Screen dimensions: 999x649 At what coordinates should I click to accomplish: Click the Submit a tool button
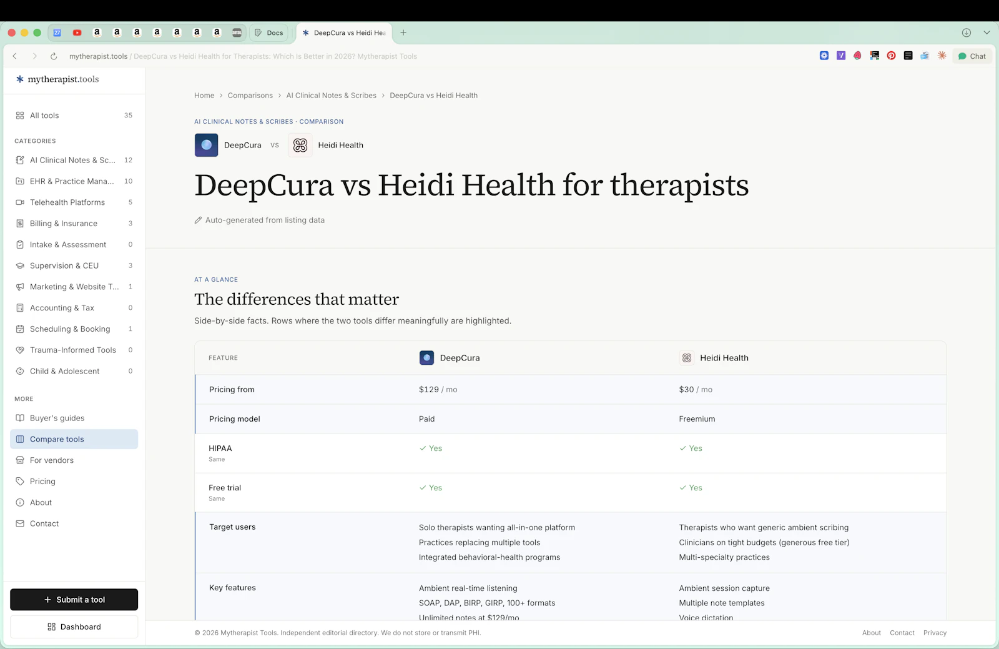click(74, 600)
